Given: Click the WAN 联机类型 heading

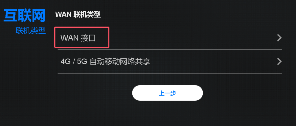Looking at the screenshot, I should pyautogui.click(x=78, y=14).
